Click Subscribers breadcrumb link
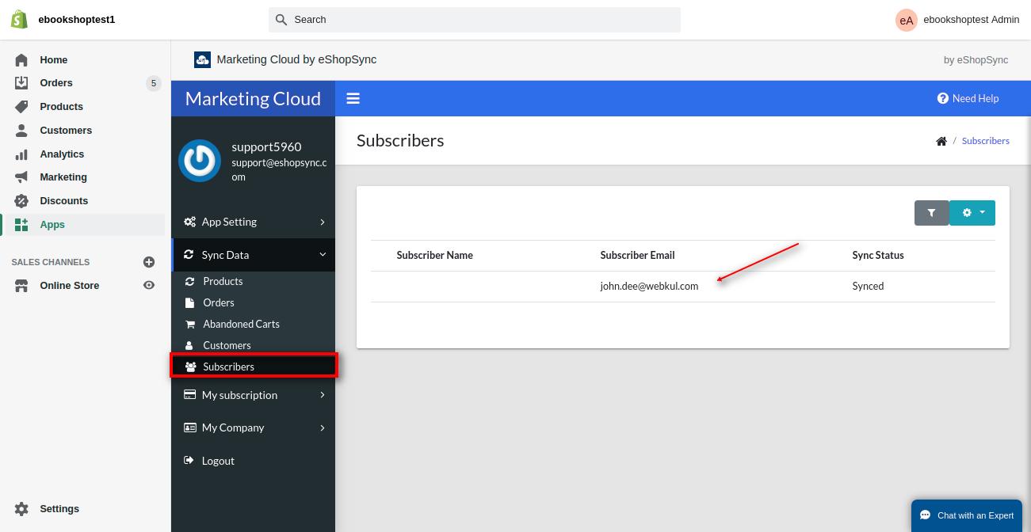 click(986, 141)
